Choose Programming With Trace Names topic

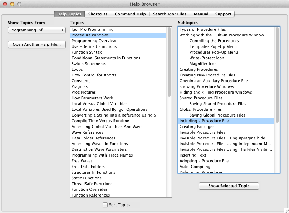(x=118, y=155)
